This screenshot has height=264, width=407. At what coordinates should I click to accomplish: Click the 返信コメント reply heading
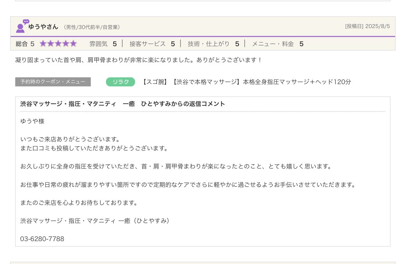pyautogui.click(x=122, y=104)
